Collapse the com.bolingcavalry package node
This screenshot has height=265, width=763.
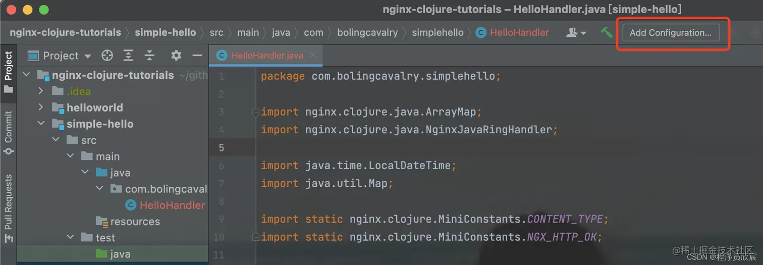pyautogui.click(x=100, y=189)
